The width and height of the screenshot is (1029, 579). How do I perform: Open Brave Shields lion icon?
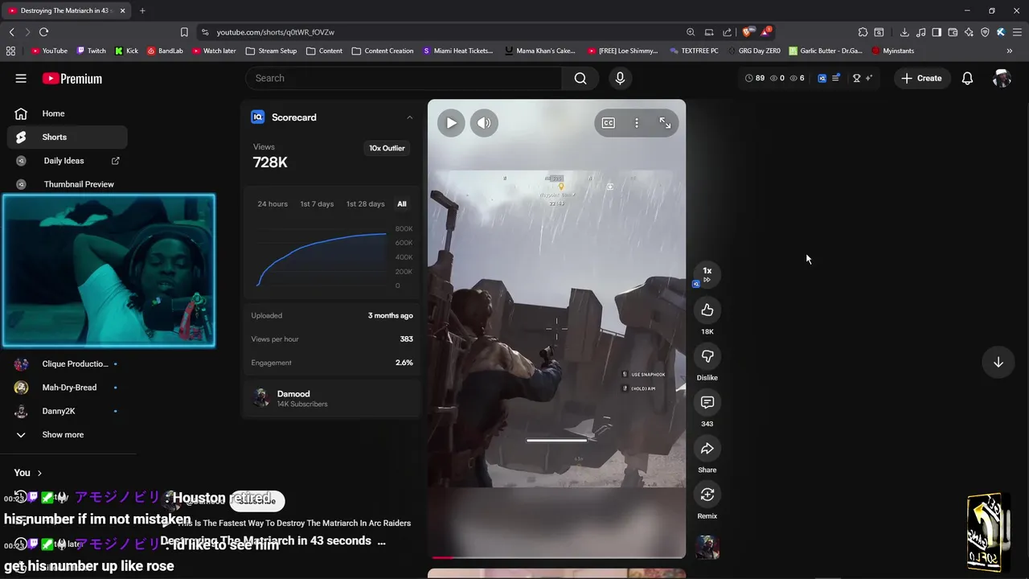[748, 32]
